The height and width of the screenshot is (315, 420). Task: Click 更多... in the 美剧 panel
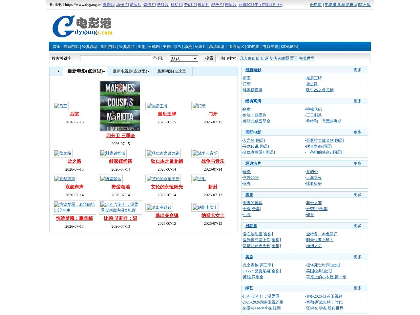click(x=359, y=257)
